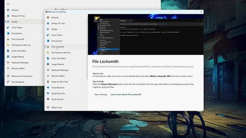Click General gear icon in Settings window

(x=8, y=10)
